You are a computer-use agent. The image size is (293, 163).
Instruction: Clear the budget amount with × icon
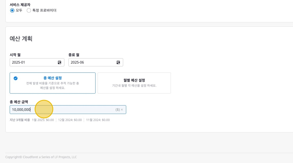point(122,110)
